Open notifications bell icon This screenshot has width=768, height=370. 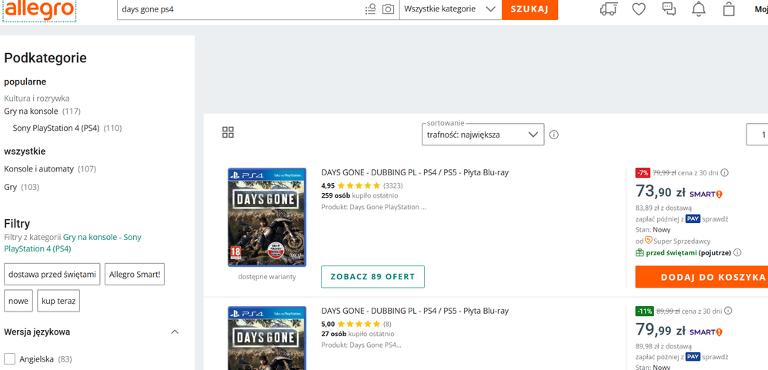coord(699,9)
